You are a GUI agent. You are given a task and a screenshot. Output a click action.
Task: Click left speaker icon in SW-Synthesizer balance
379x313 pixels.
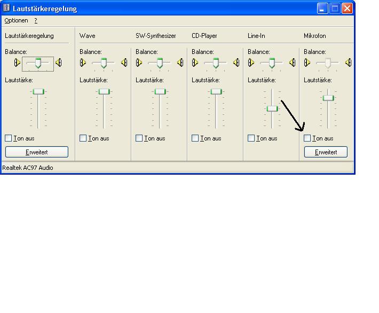(x=139, y=62)
